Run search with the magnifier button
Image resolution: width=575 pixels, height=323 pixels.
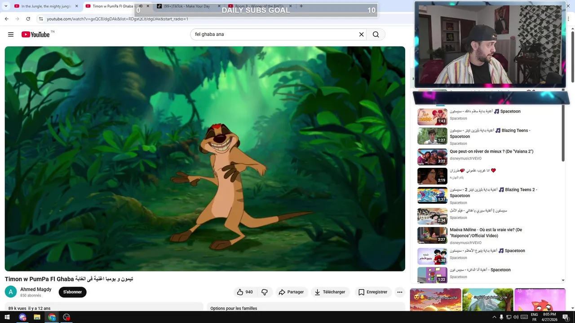pos(376,35)
